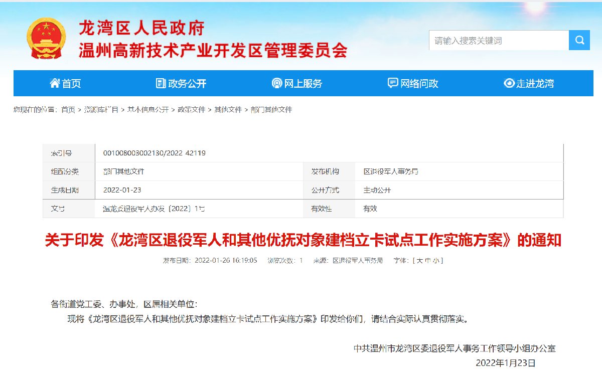602x375 pixels.
Task: Open 其他文件 breadcrumb link
Action: pyautogui.click(x=228, y=109)
